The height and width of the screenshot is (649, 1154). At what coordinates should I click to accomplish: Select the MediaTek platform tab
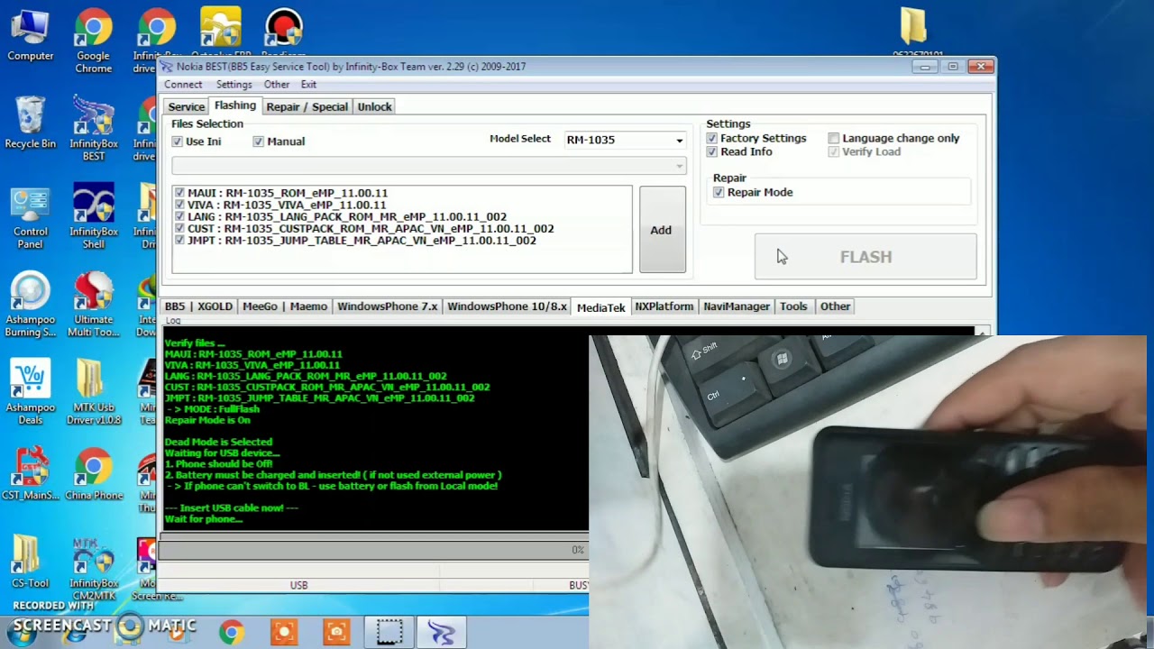click(600, 307)
